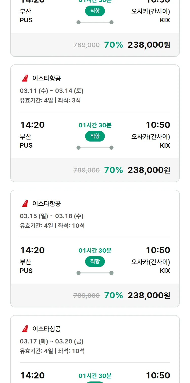The width and height of the screenshot is (190, 383).
Task: Click Eastar Jet logo on 03.17 flight card
Action: click(25, 329)
